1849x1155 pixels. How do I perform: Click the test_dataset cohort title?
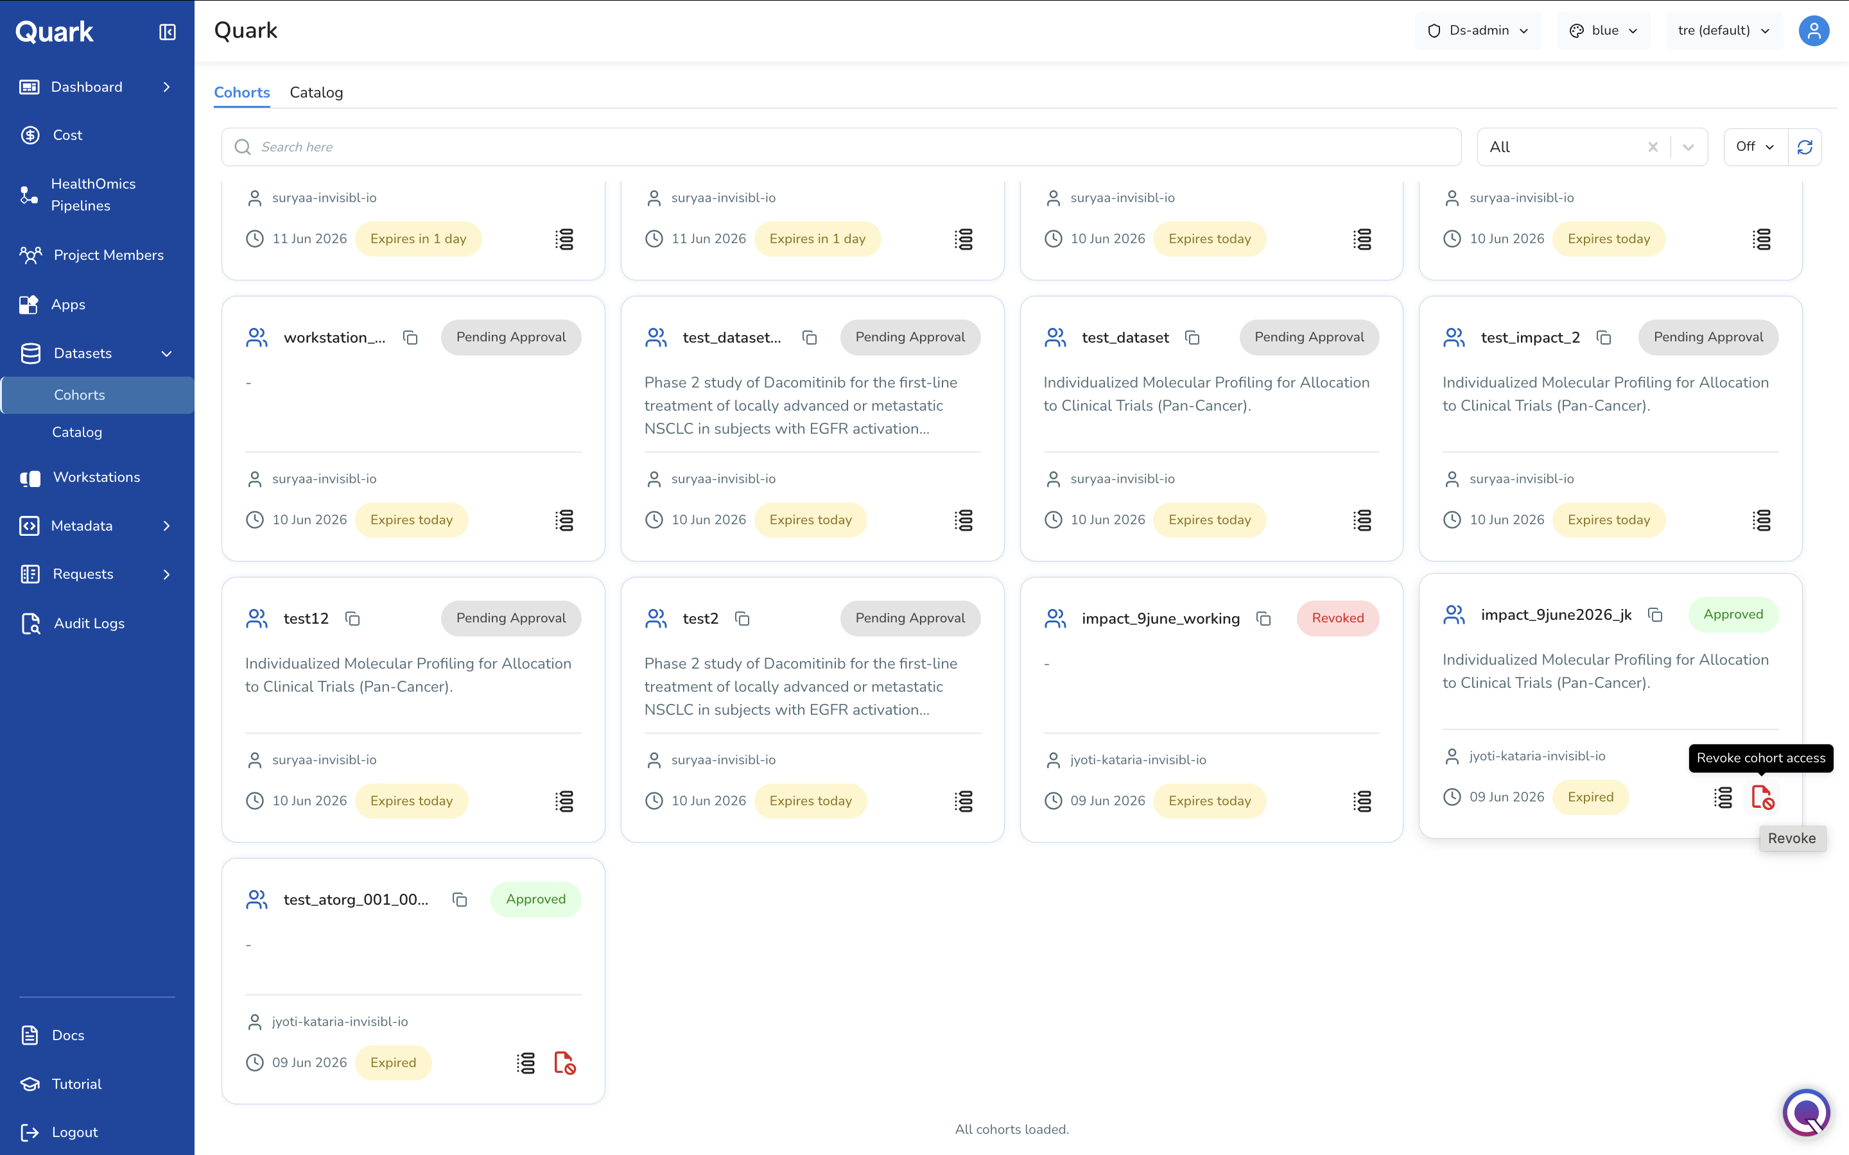point(1125,338)
